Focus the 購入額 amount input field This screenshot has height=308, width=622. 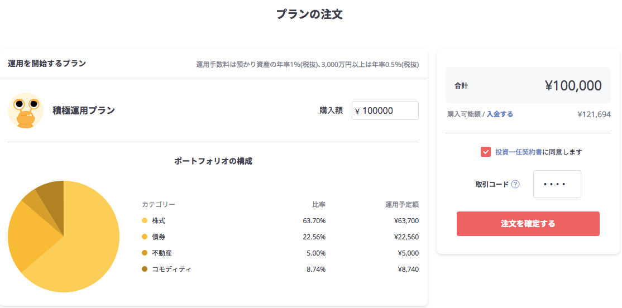click(385, 110)
